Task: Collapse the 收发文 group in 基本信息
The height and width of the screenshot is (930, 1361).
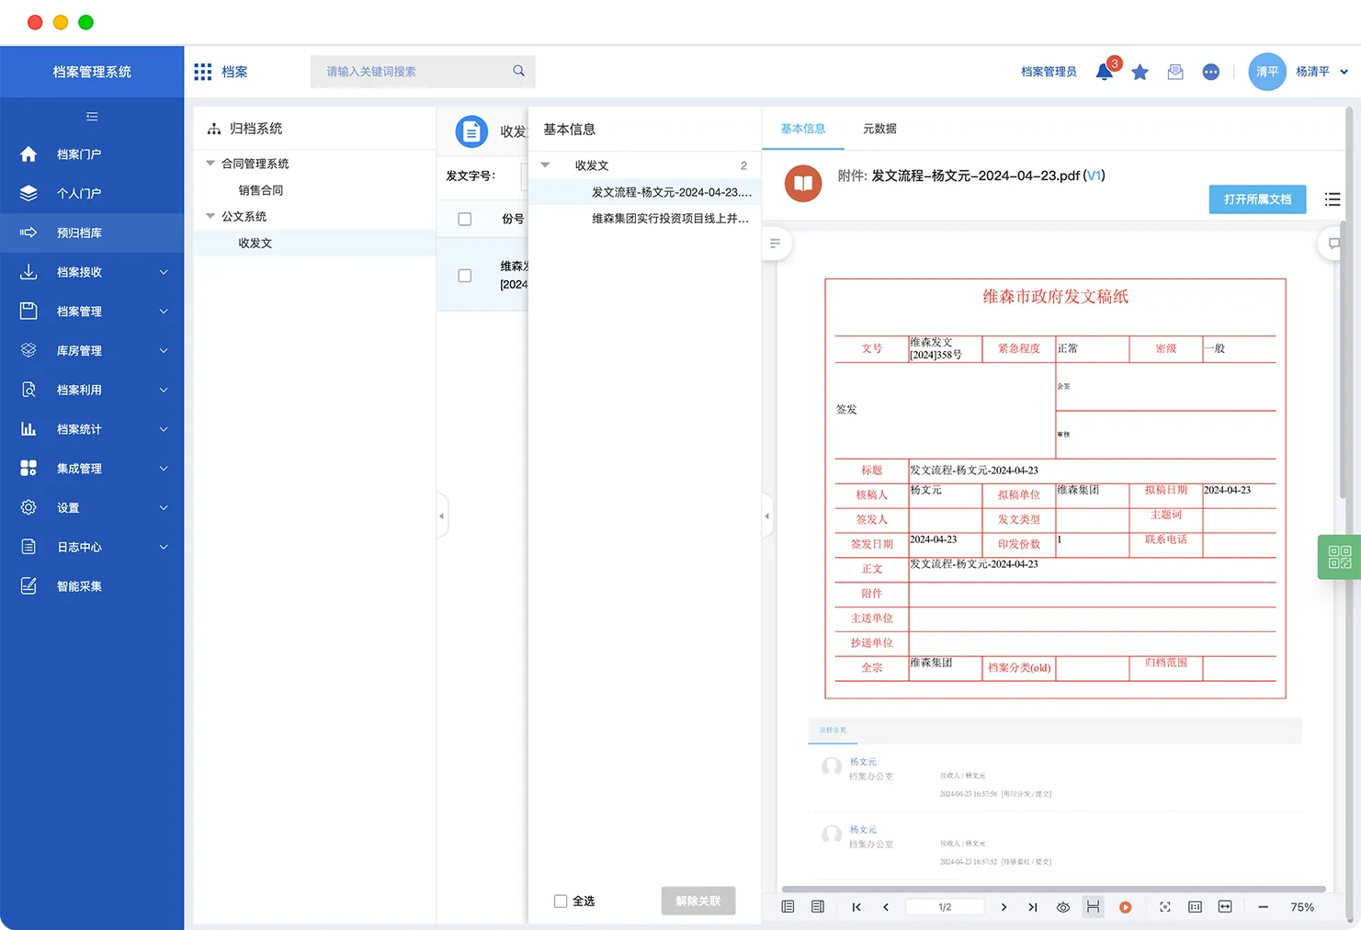Action: click(546, 165)
